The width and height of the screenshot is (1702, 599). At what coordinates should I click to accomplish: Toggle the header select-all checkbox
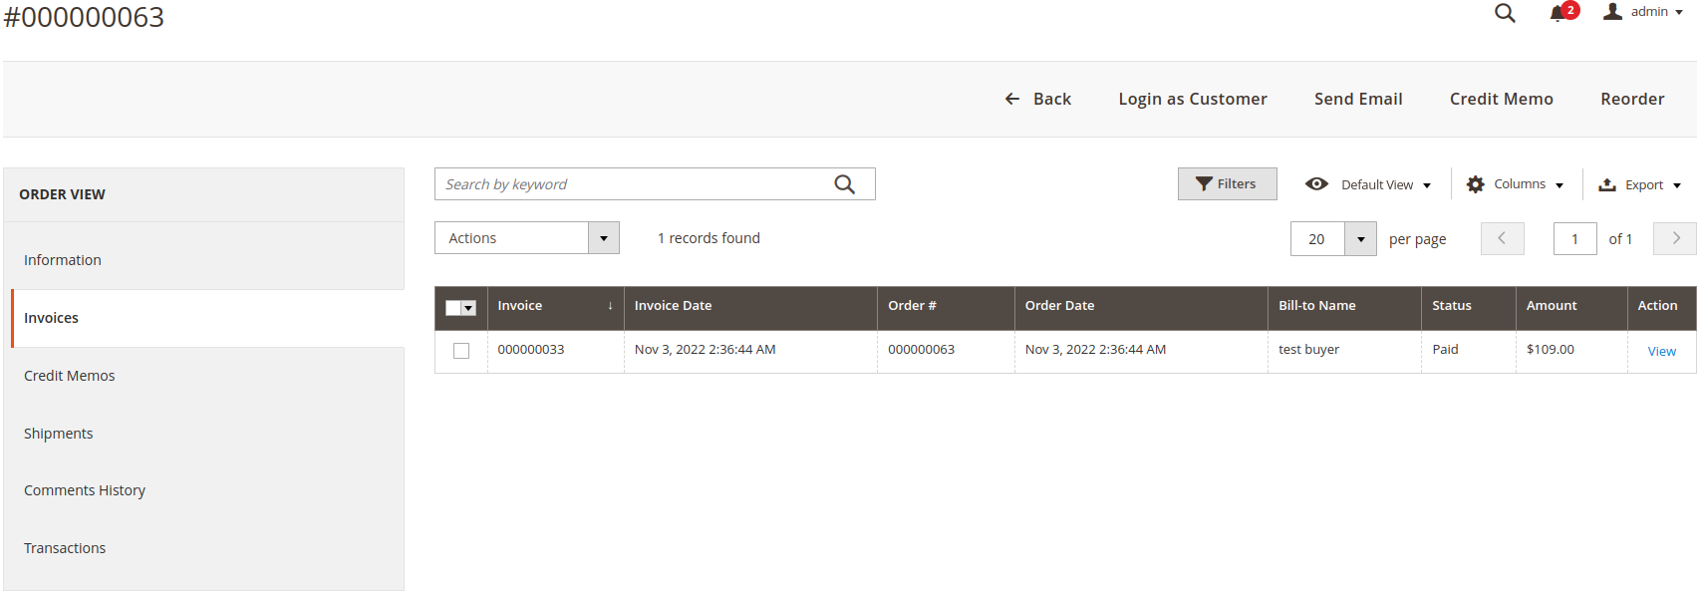tap(453, 308)
